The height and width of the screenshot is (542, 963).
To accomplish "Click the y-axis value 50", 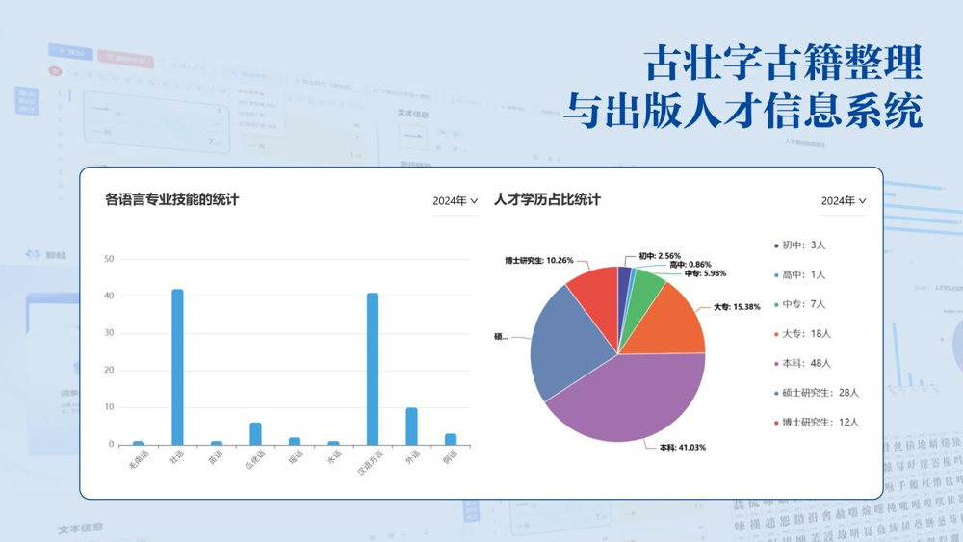I will (109, 259).
